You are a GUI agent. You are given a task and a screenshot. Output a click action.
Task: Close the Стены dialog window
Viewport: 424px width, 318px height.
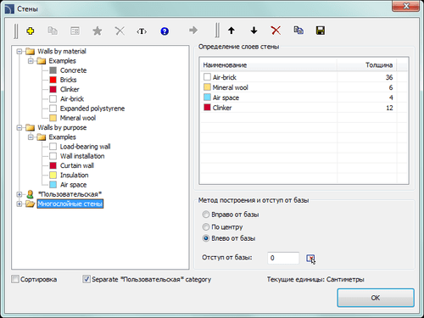405,6
